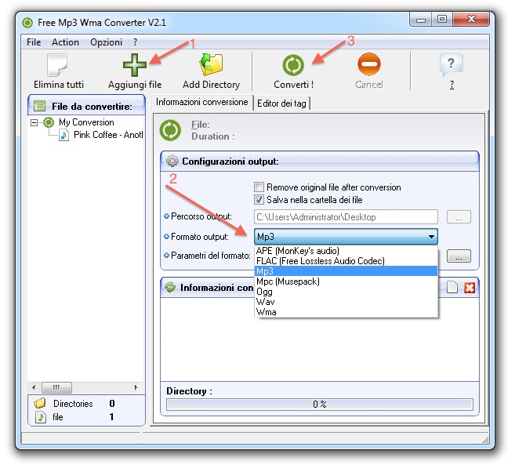526x472 pixels.
Task: Click the file list horizontal scrollbar thumb
Action: pyautogui.click(x=56, y=388)
